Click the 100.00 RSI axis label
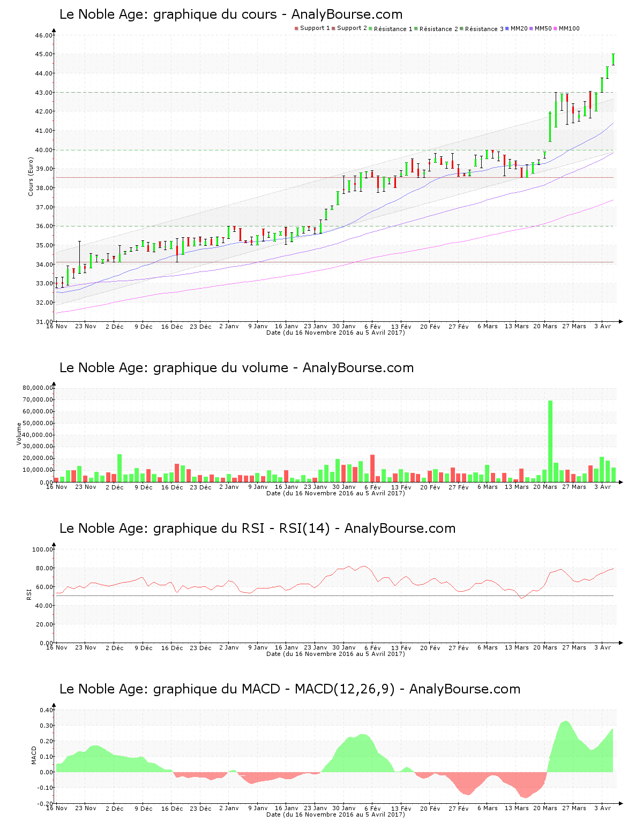The width and height of the screenshot is (643, 830). point(42,549)
